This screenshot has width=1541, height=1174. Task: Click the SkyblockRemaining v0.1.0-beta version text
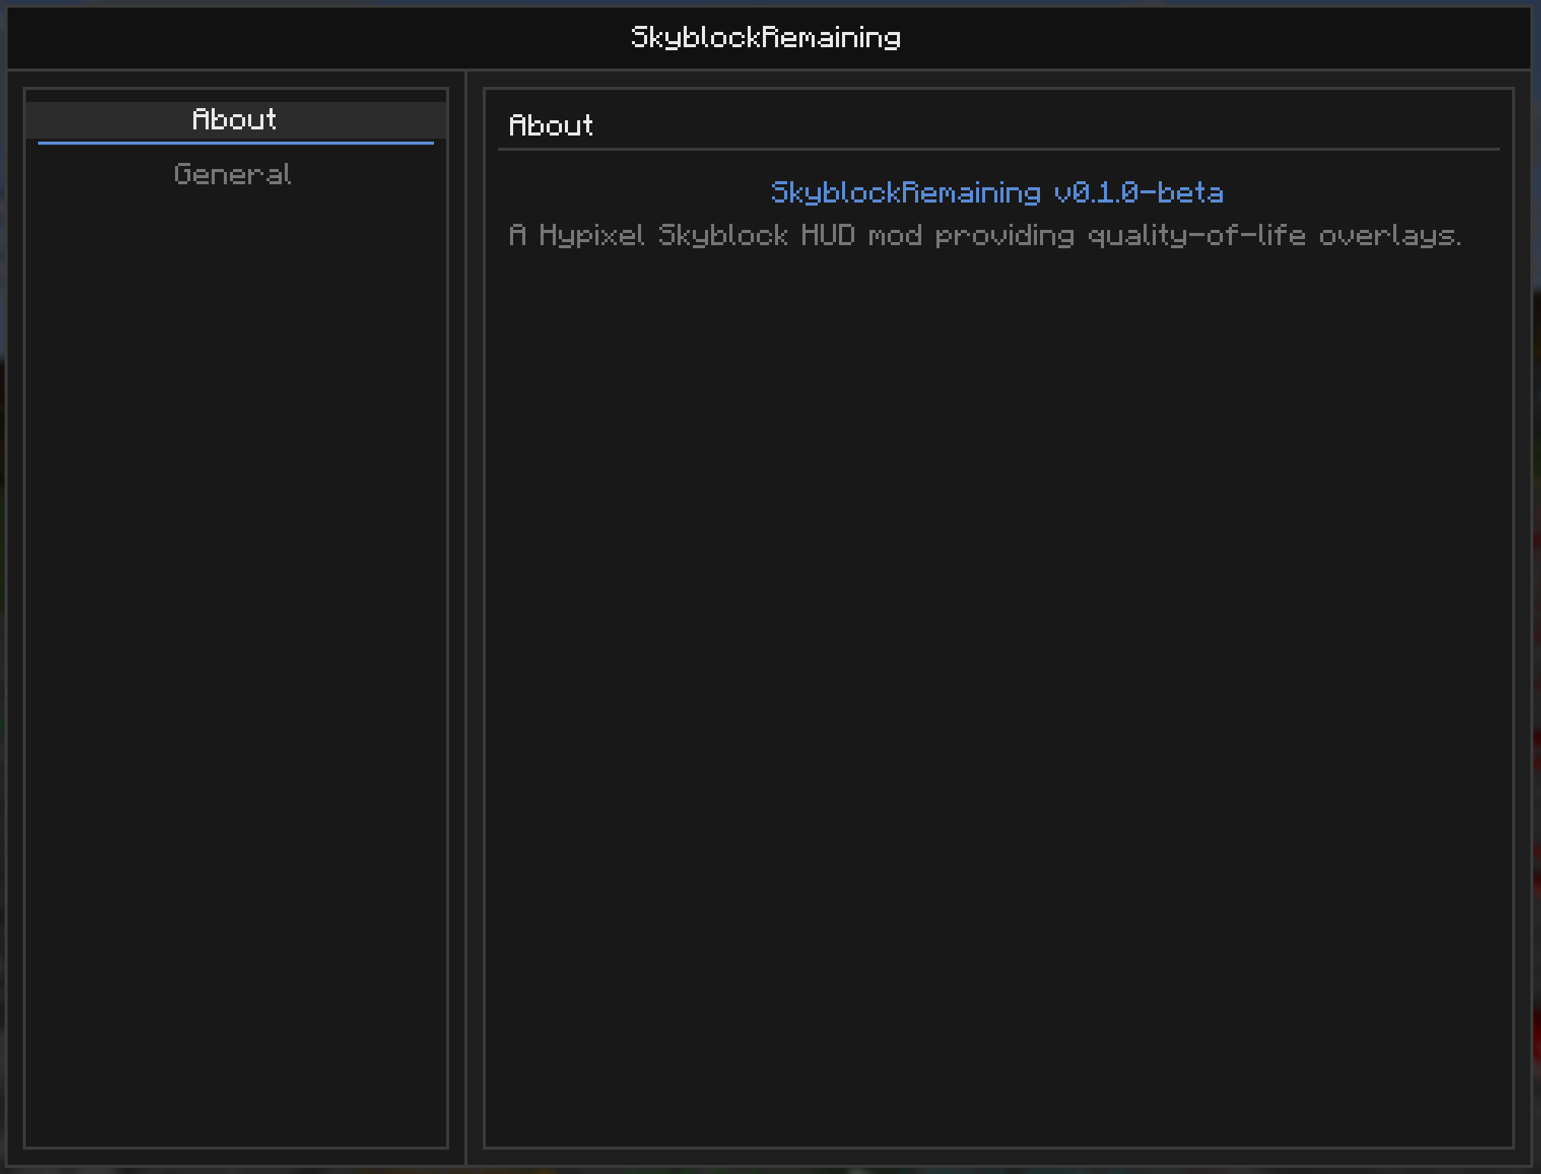click(x=997, y=193)
